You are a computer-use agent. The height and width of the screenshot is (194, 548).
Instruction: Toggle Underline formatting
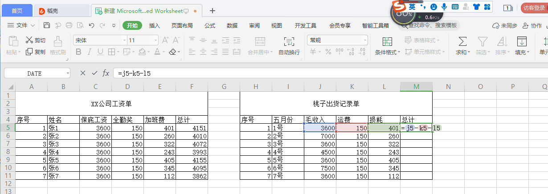pyautogui.click(x=101, y=52)
